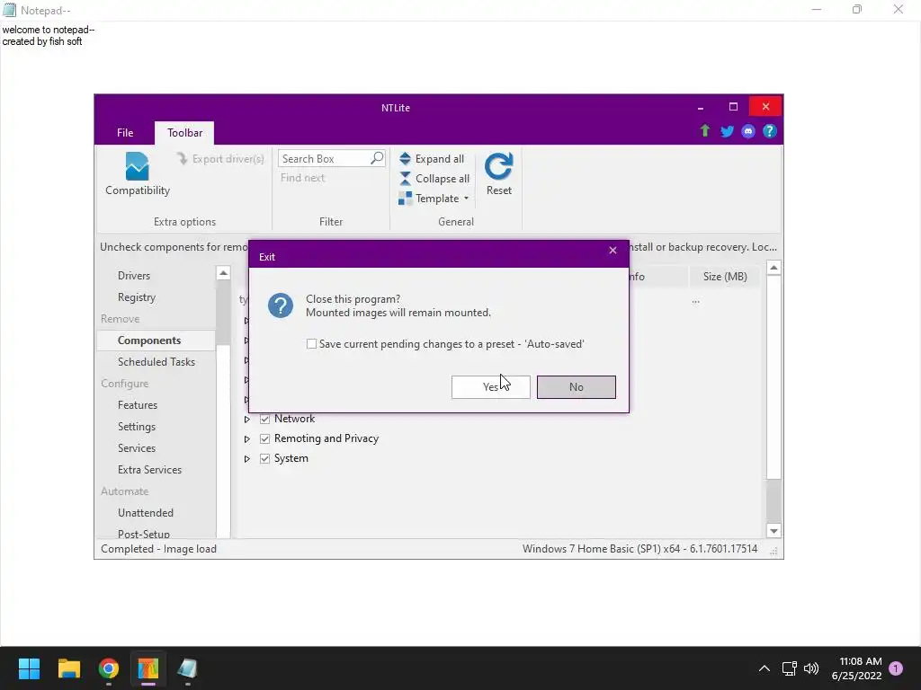Focus the Search Box field

tap(331, 158)
